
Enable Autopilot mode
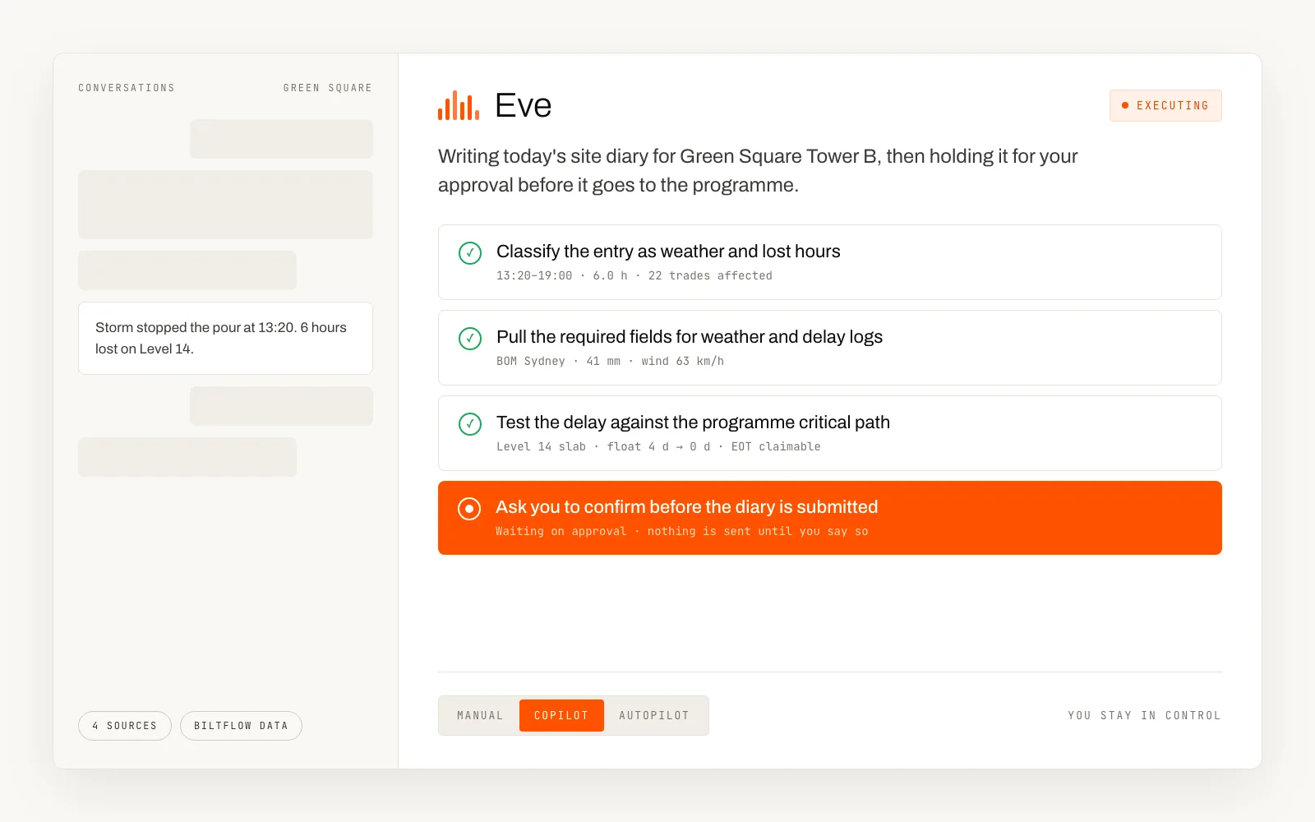click(654, 715)
